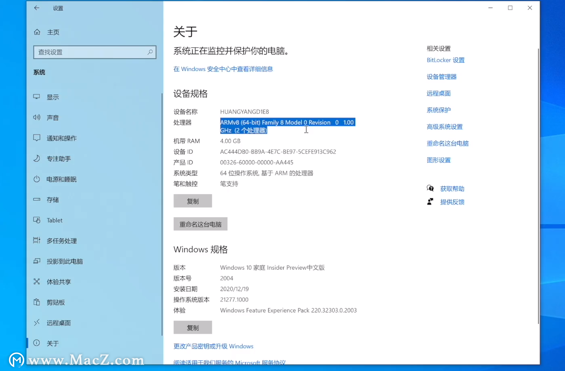Select the 投影到此电脑 projection icon
565x371 pixels.
[37, 261]
